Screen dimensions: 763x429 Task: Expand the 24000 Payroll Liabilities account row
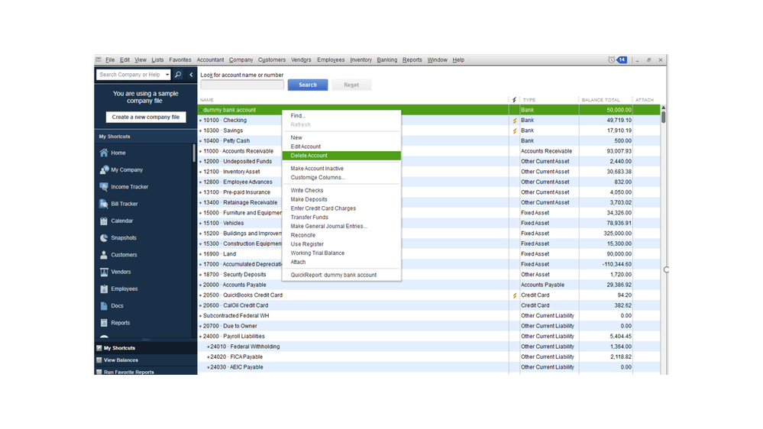(x=200, y=337)
